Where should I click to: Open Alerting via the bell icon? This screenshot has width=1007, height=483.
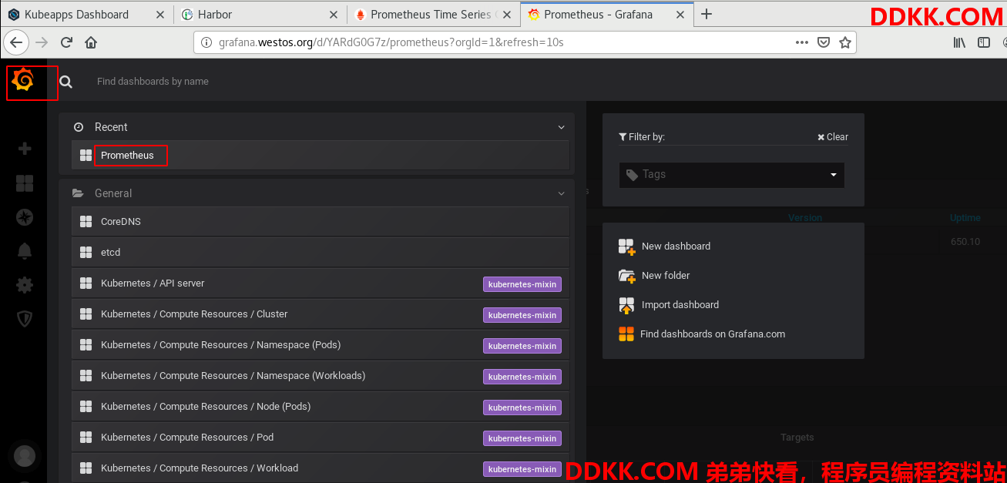pyautogui.click(x=25, y=251)
